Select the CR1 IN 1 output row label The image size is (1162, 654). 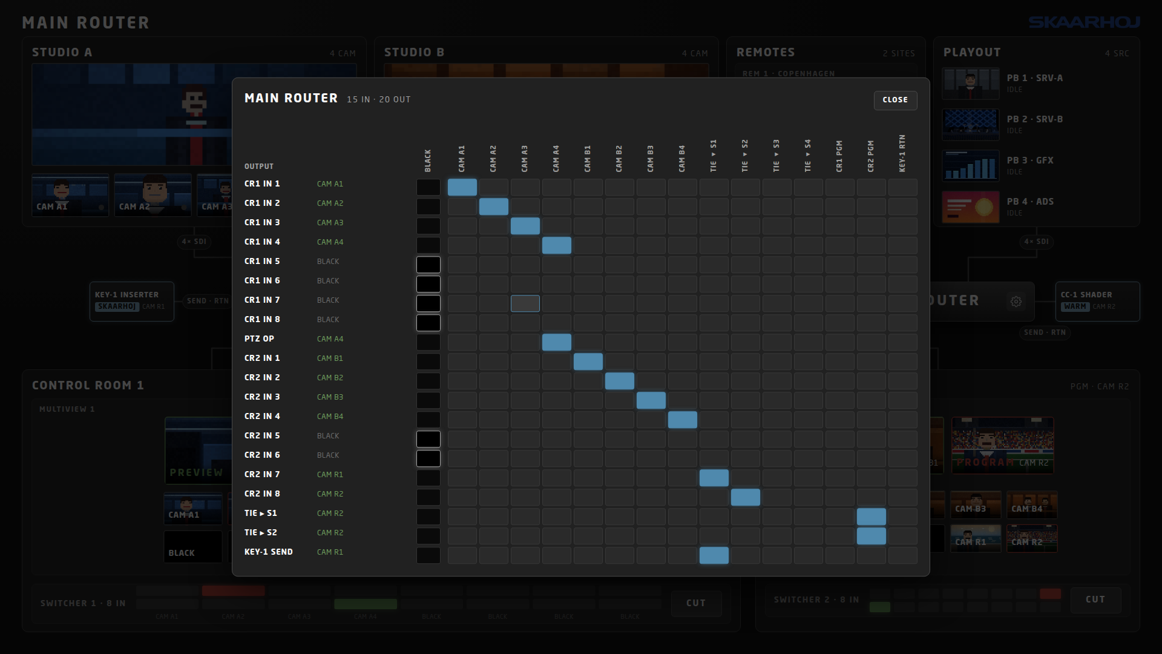tap(262, 183)
